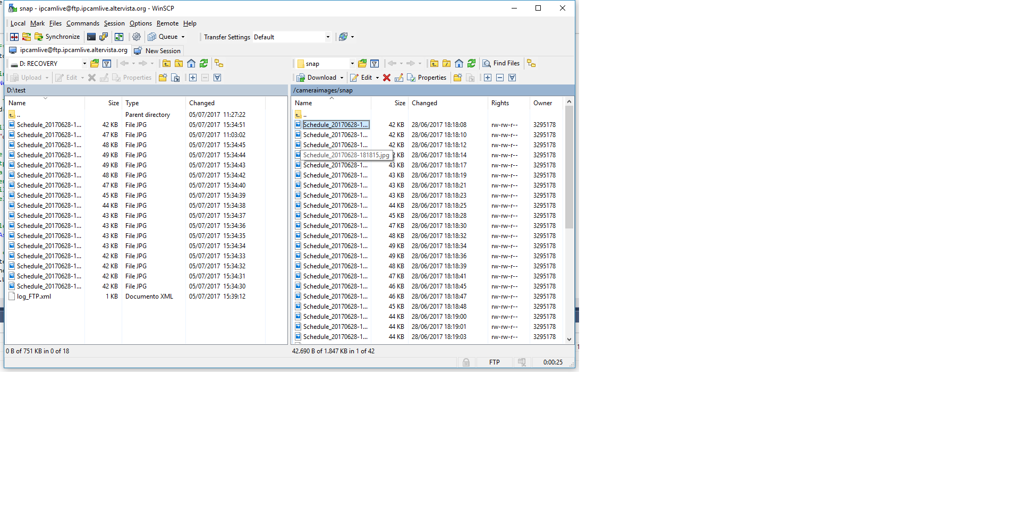Open the Commands menu

(83, 23)
